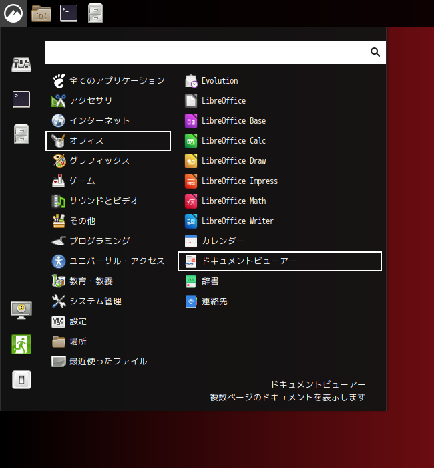Launch the terminal from the top panel

(69, 13)
